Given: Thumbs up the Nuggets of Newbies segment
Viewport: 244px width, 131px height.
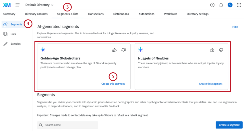Looking at the screenshot, I should (x=212, y=50).
